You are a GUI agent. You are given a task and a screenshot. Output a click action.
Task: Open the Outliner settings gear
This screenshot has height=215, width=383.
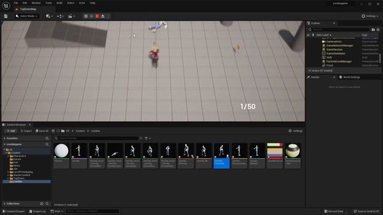coord(378,29)
